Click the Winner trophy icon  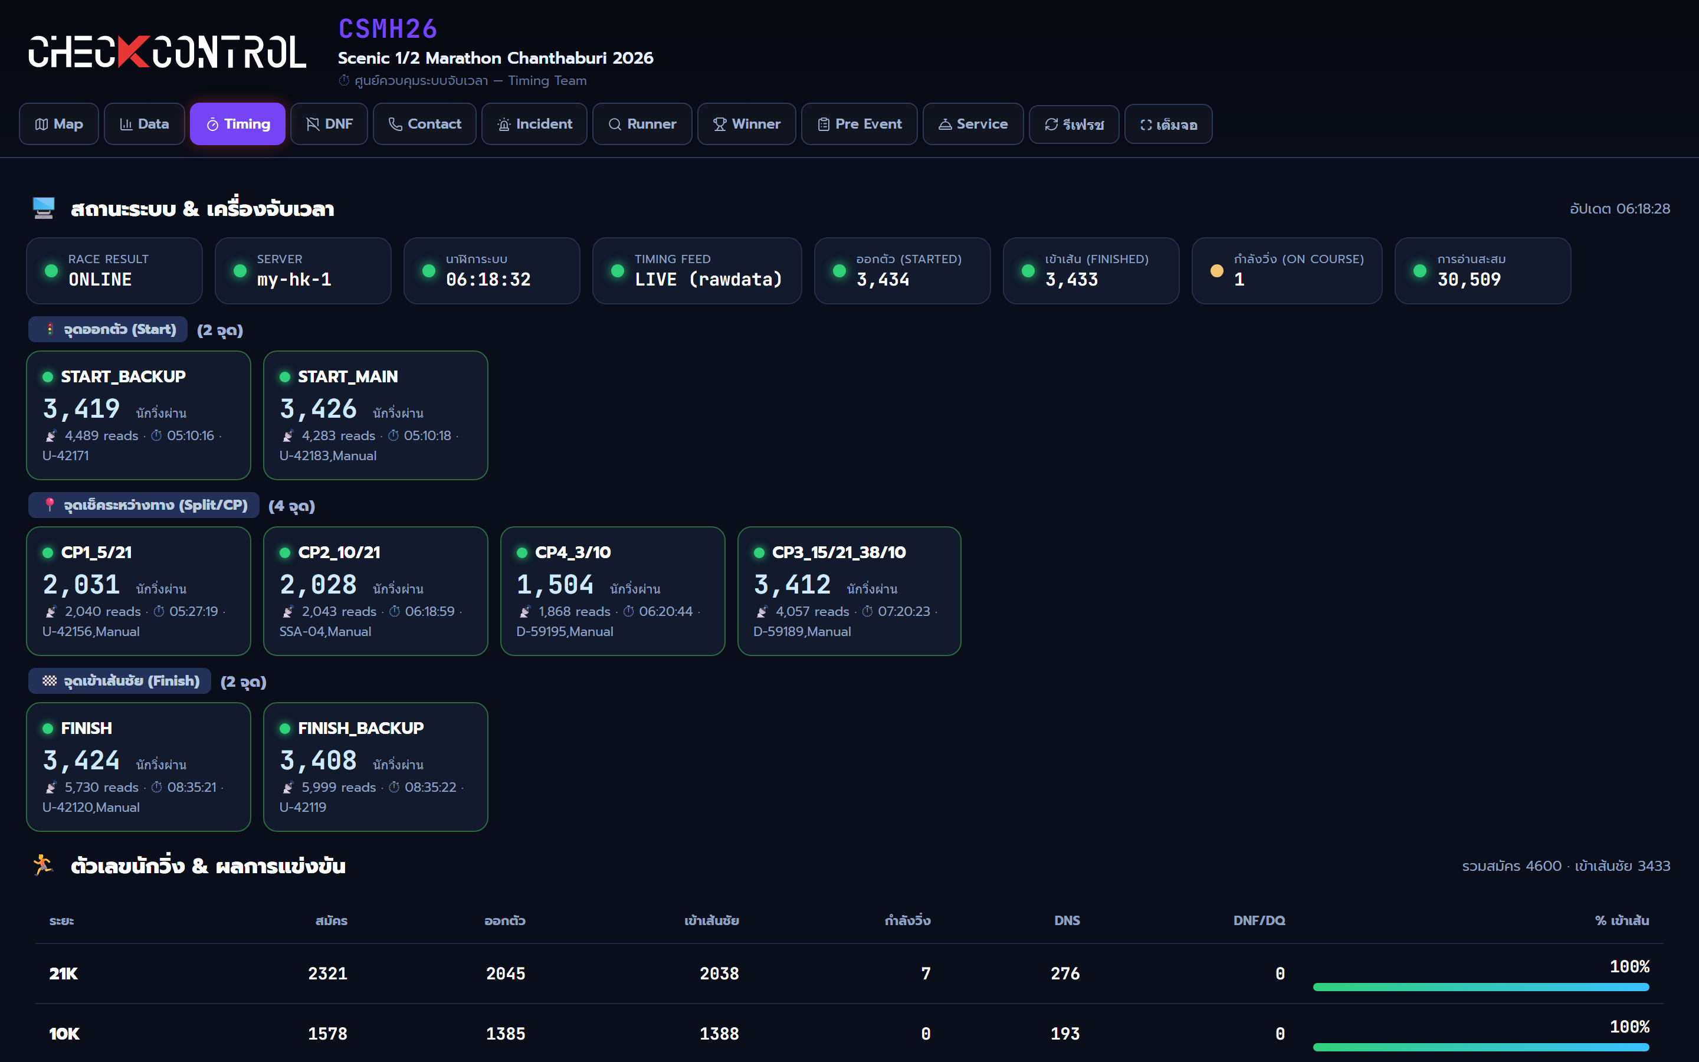[720, 124]
